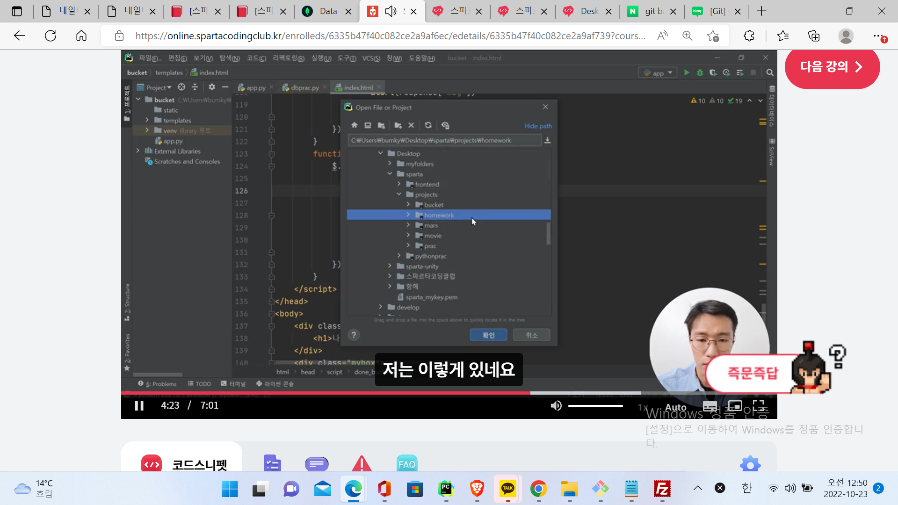
Task: Click the FAQ icon below video
Action: point(406,464)
